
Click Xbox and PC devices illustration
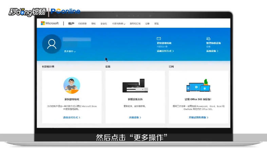(x=135, y=85)
